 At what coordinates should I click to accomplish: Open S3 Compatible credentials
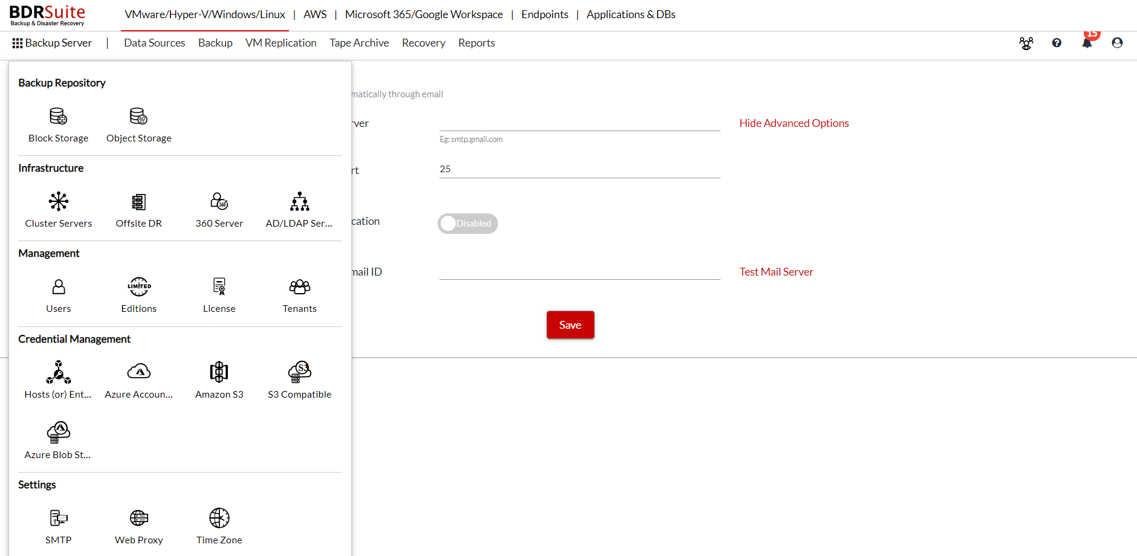300,381
